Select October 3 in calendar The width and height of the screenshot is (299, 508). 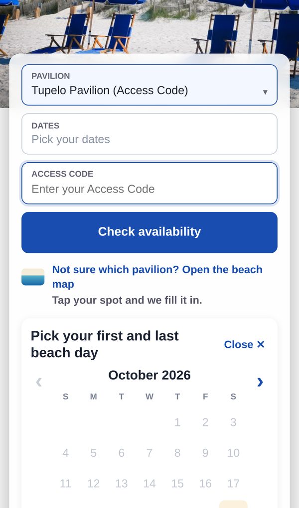tap(233, 422)
